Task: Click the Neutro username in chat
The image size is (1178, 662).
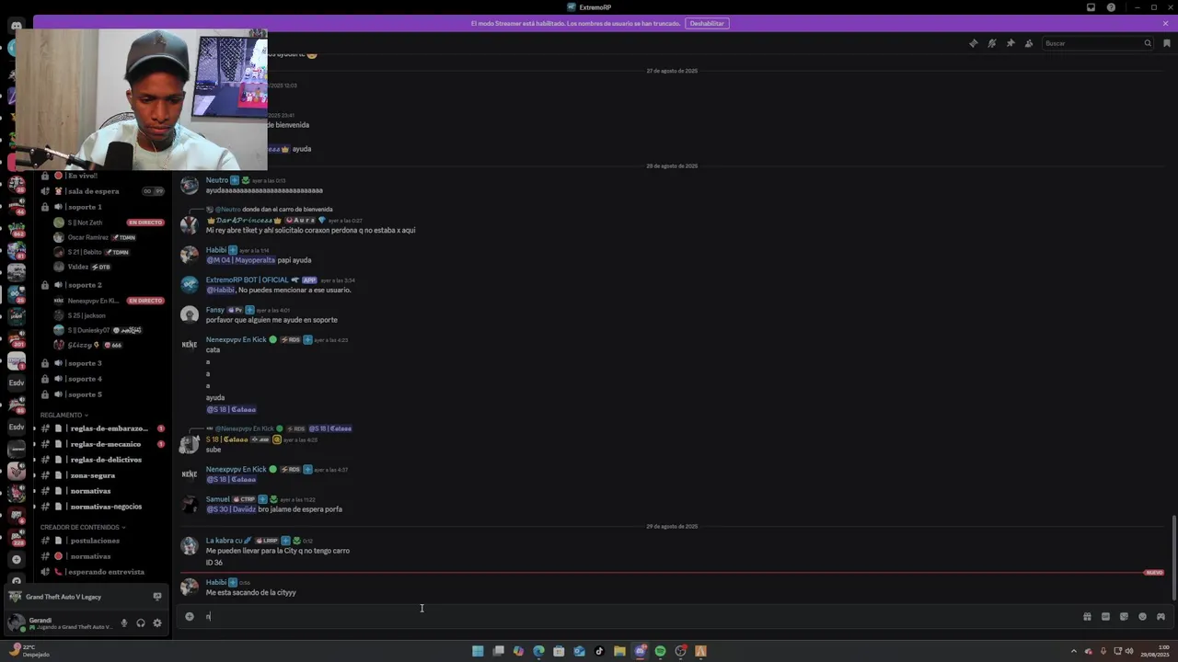Action: coord(216,180)
